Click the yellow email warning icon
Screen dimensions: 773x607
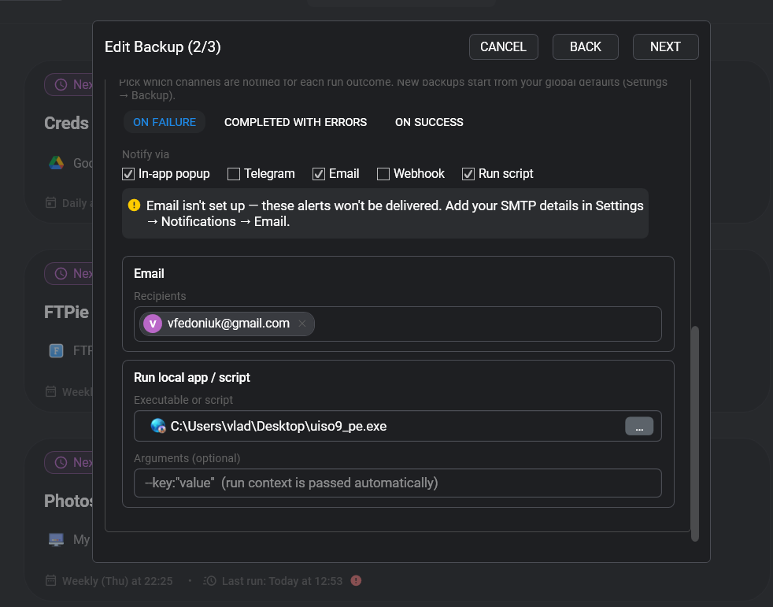click(134, 205)
